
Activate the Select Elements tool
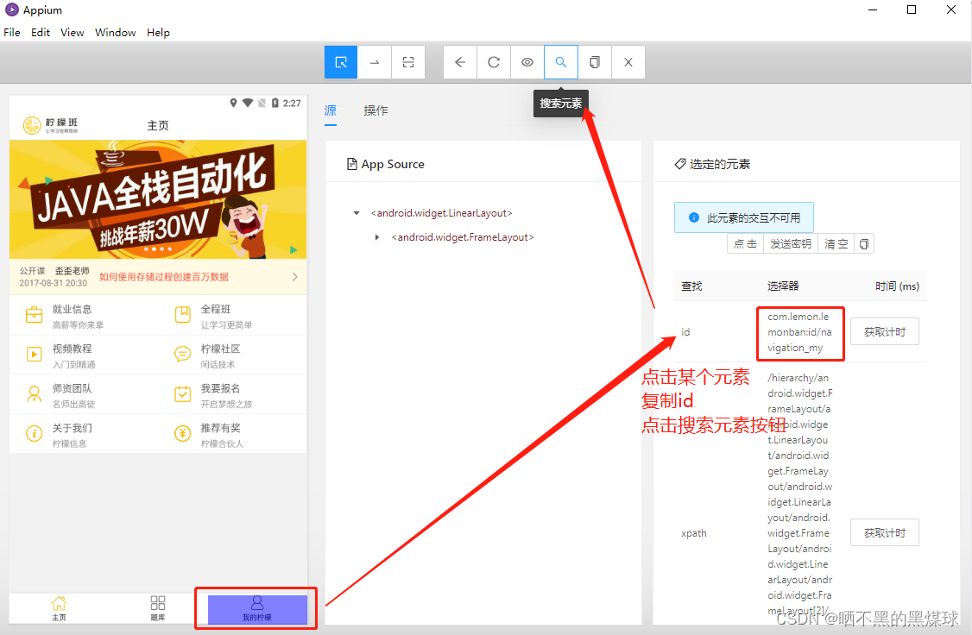(x=341, y=62)
